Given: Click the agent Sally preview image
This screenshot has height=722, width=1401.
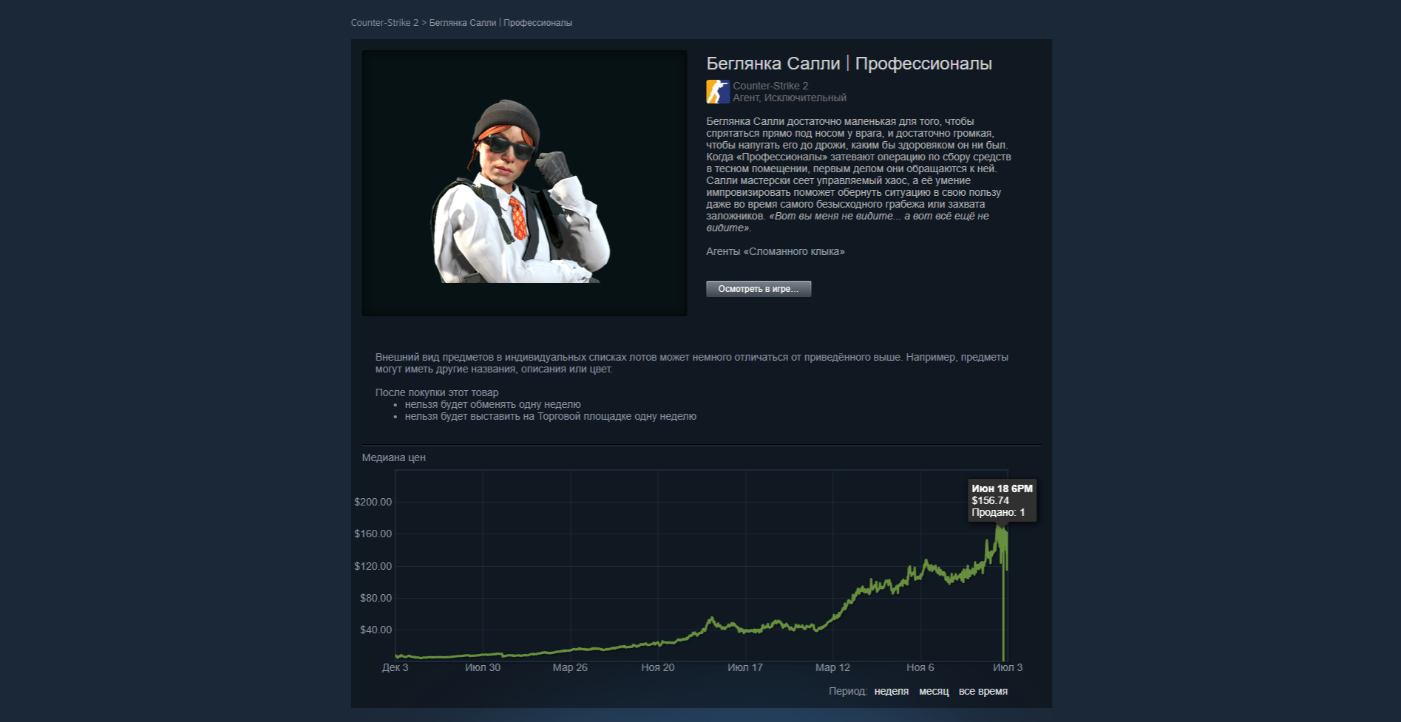Looking at the screenshot, I should pyautogui.click(x=524, y=183).
